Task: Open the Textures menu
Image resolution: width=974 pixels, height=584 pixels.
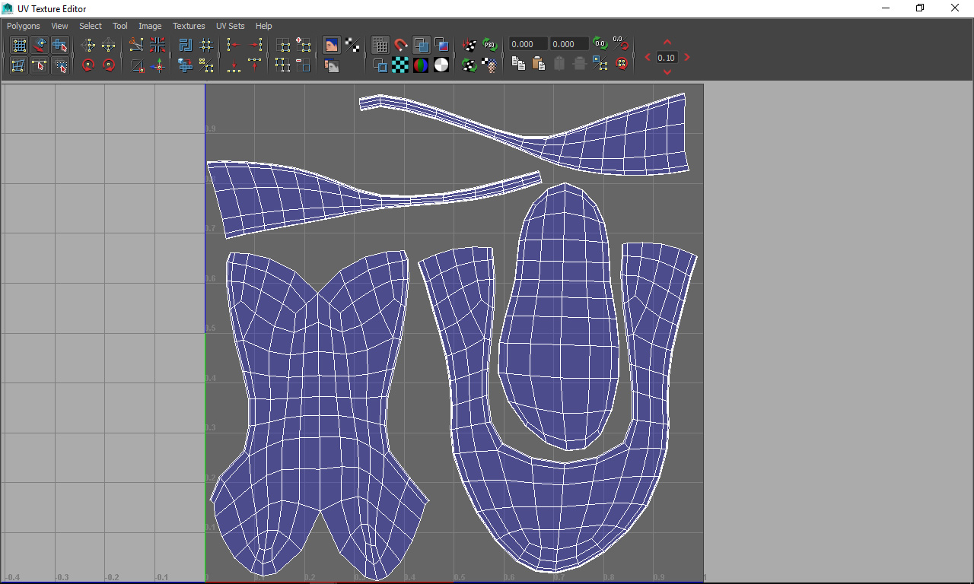Action: (x=189, y=26)
